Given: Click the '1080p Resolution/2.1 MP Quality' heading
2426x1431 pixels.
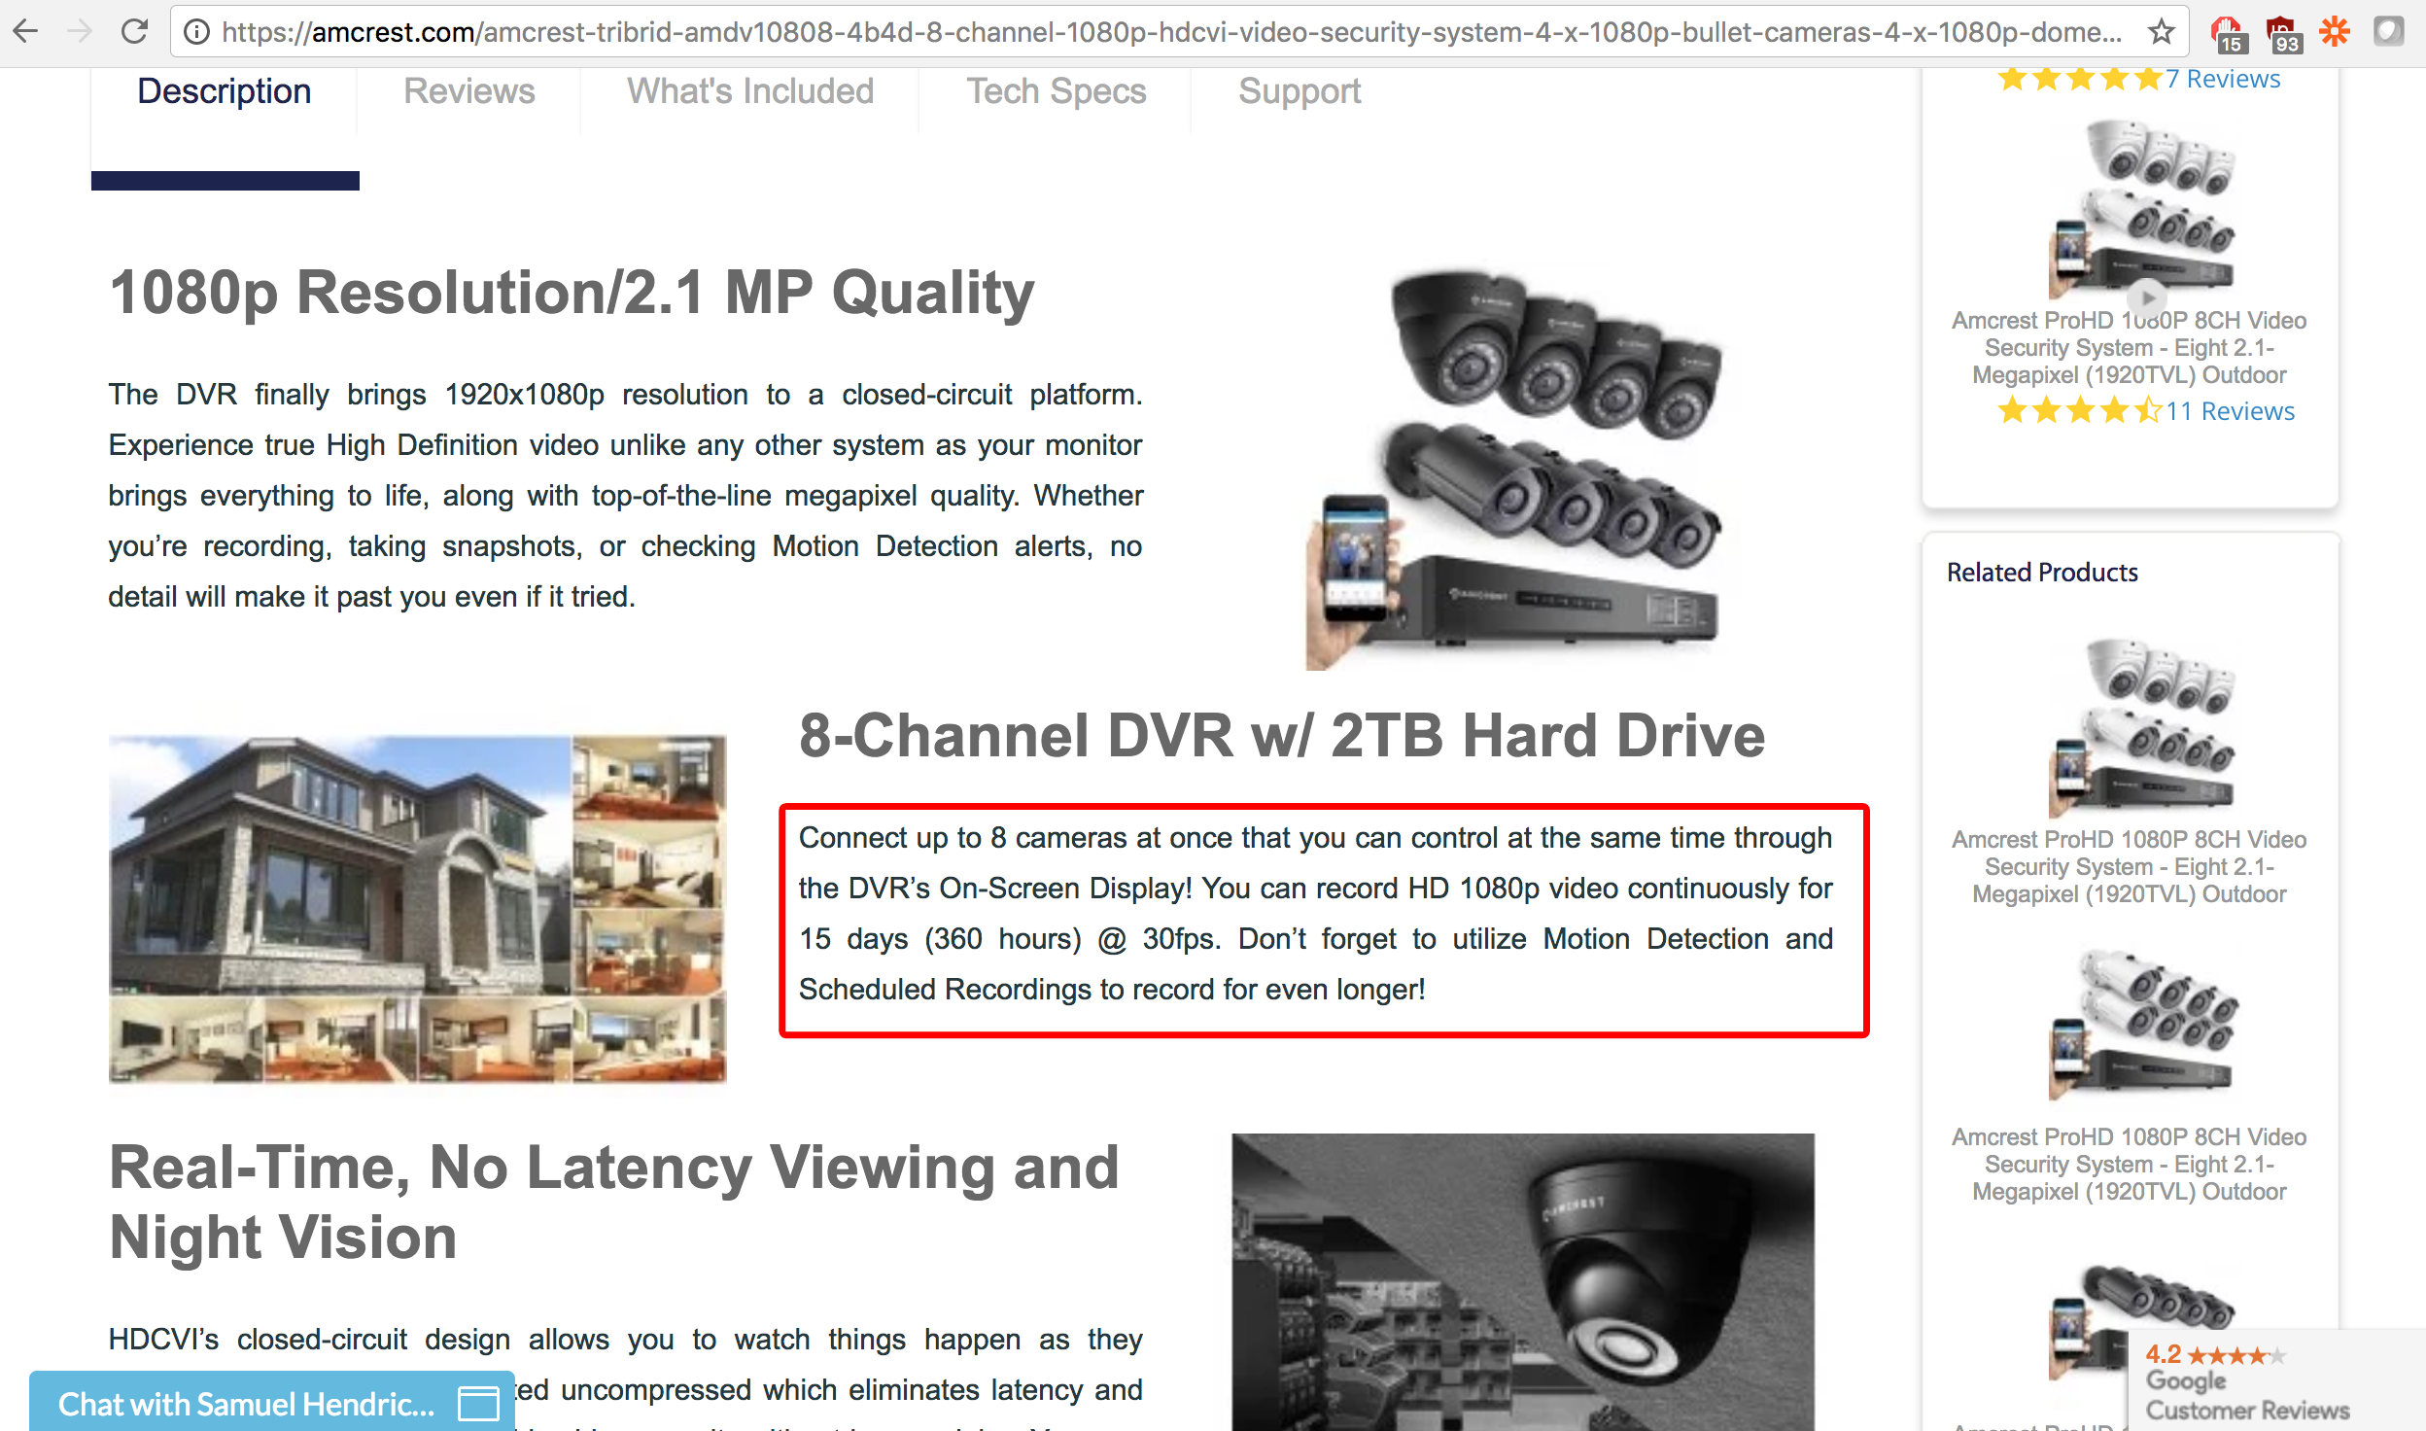Looking at the screenshot, I should [x=572, y=292].
